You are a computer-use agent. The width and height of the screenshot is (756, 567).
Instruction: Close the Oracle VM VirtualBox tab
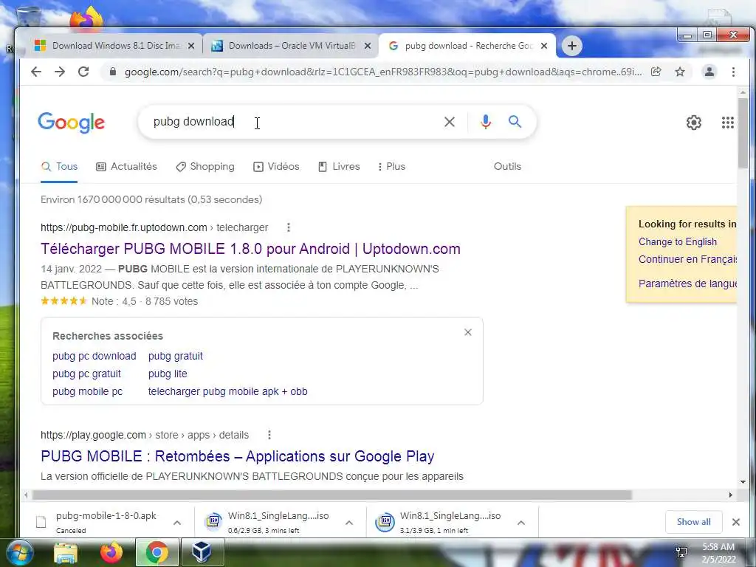pyautogui.click(x=368, y=46)
